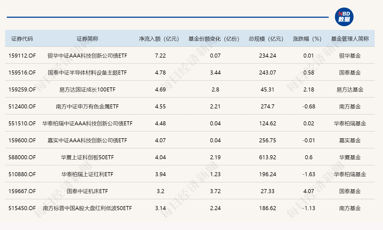The image size is (383, 230).
Task: Click net inflow value 4.48
Action: (x=160, y=123)
